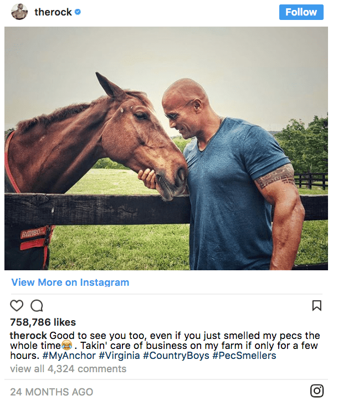Open the therock username in header
338x401 pixels.
point(53,12)
